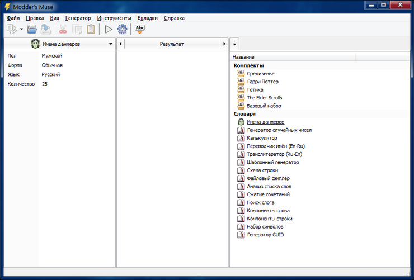The width and height of the screenshot is (414, 280).
Task: Click the scissors Cut icon
Action: (x=63, y=29)
